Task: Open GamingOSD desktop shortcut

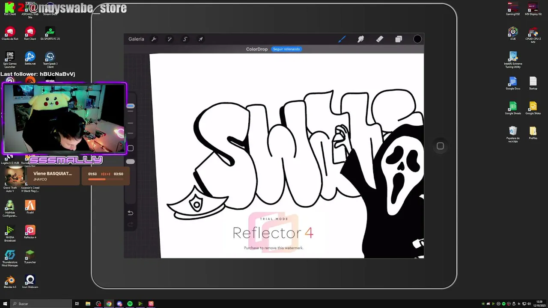Action: (513, 9)
